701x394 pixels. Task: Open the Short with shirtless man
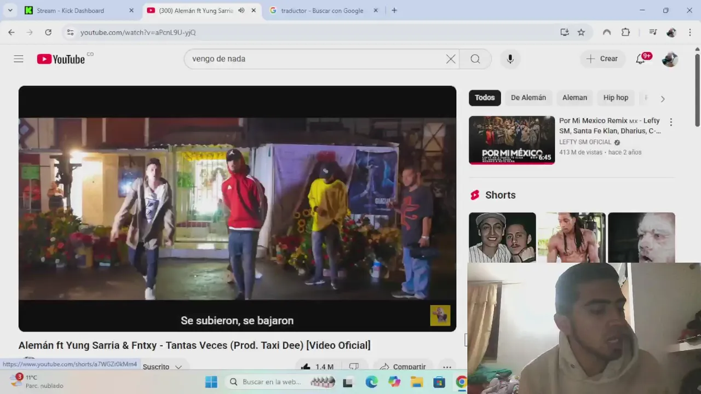(x=572, y=237)
